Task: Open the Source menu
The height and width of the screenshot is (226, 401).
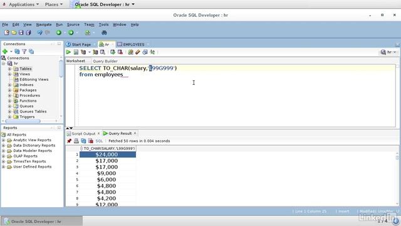Action: click(x=73, y=24)
